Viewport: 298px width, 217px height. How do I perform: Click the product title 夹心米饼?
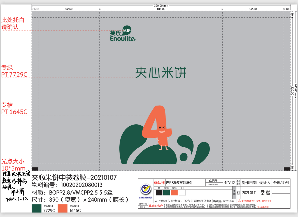pyautogui.click(x=161, y=73)
